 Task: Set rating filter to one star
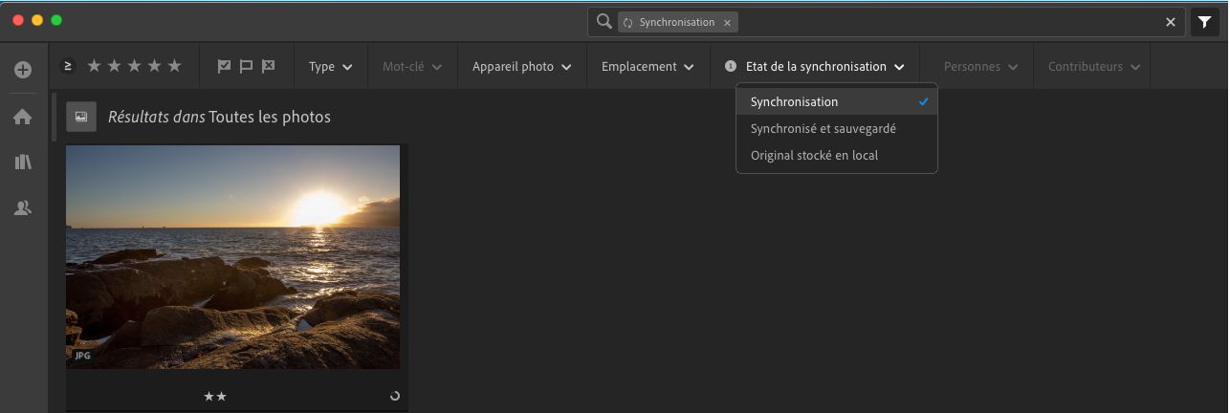[94, 66]
